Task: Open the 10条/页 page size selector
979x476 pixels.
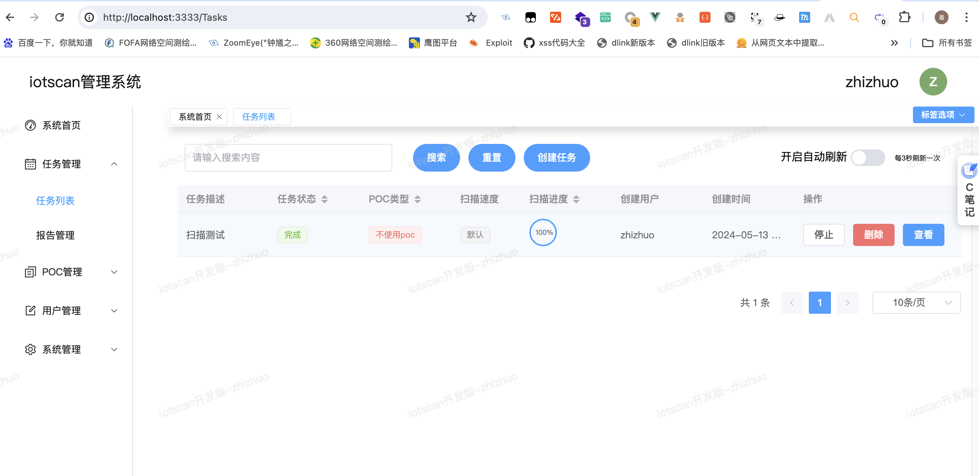Action: tap(916, 303)
